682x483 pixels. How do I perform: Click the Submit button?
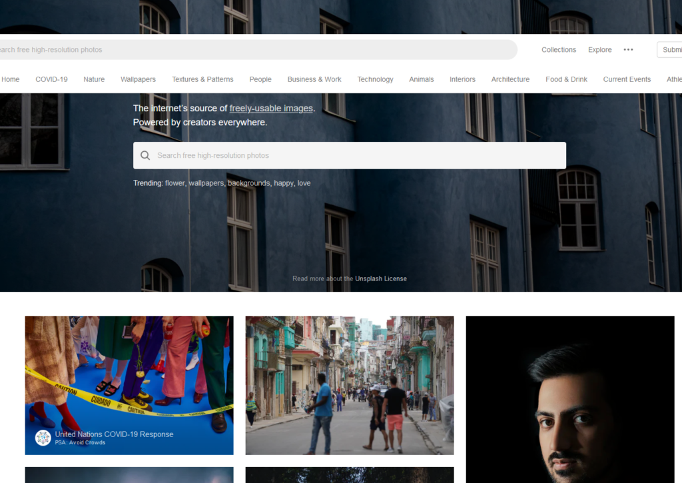click(x=670, y=49)
